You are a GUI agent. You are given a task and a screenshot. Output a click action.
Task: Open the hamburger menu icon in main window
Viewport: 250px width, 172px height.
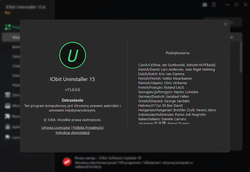214,5
